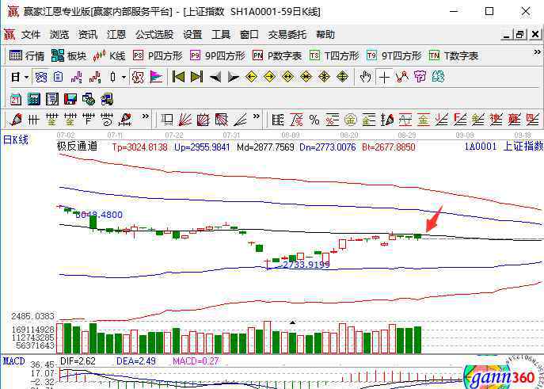
Task: Click the percent sign icon
Action: coord(314,120)
